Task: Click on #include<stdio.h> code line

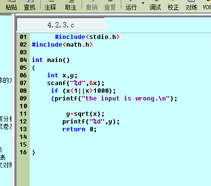Action: (87, 37)
